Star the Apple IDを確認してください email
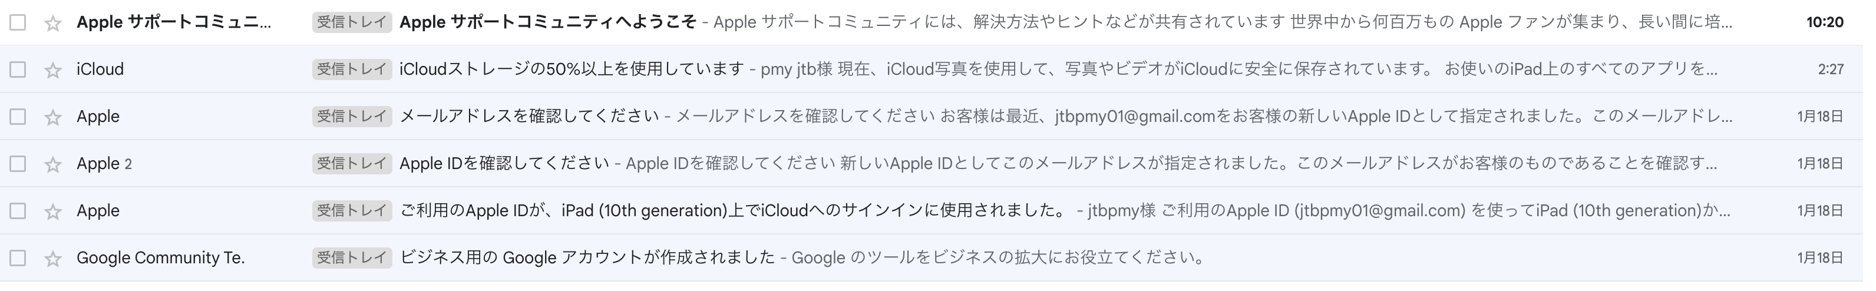This screenshot has width=1876, height=291. click(52, 164)
